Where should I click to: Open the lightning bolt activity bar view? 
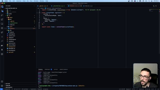2,54
